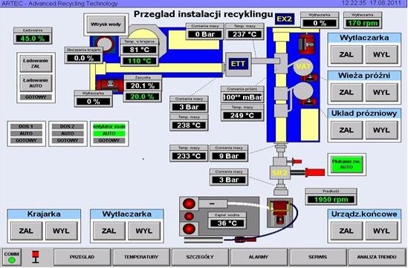The image size is (408, 268).
Task: Edit the 170 rpm extruder speed setpoint
Action: (363, 23)
